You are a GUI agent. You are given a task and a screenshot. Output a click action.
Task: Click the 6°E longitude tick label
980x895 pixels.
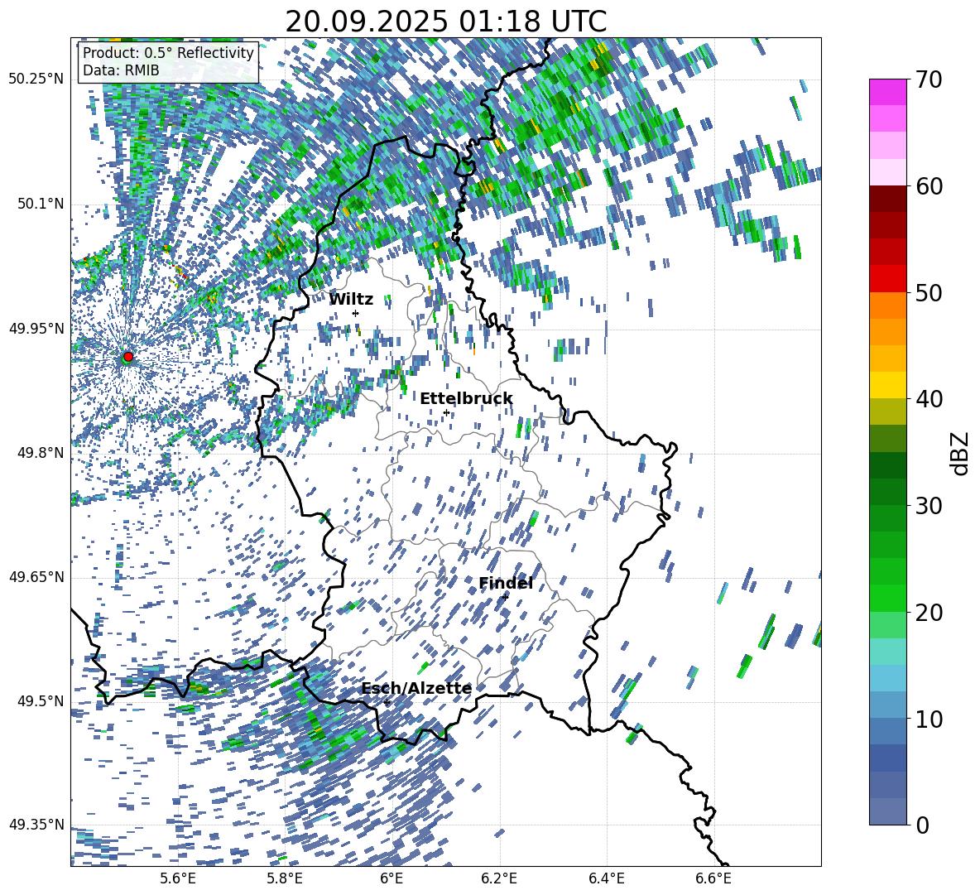click(x=392, y=878)
